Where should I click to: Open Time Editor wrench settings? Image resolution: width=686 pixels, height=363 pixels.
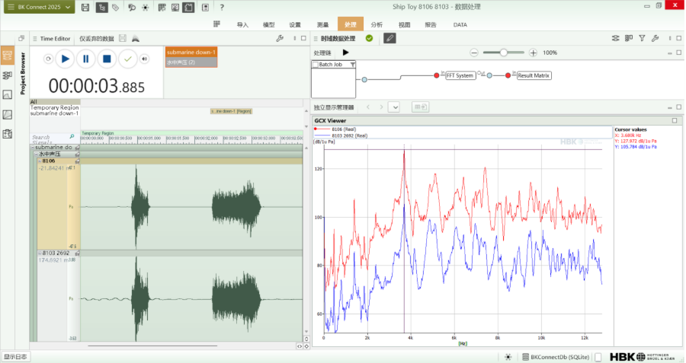point(280,38)
